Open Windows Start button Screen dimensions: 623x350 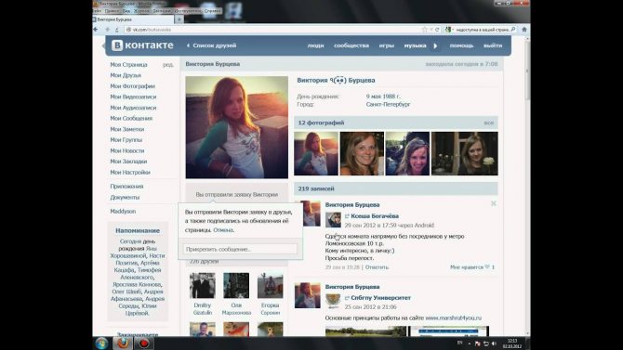[101, 344]
